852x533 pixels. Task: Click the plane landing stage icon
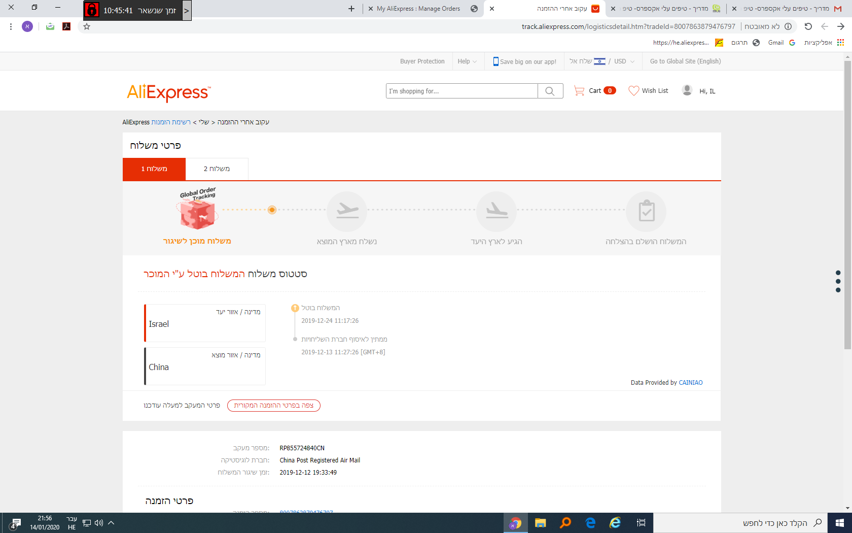[497, 211]
